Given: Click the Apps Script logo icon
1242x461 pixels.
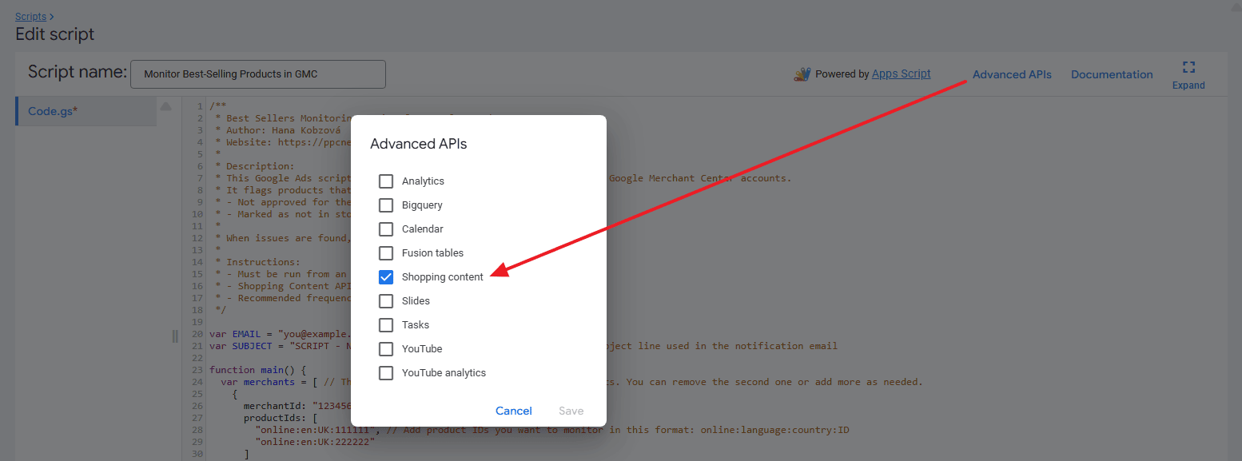Looking at the screenshot, I should 802,74.
